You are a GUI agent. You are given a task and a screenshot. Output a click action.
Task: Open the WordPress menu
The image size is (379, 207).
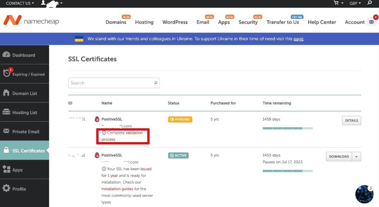click(175, 22)
